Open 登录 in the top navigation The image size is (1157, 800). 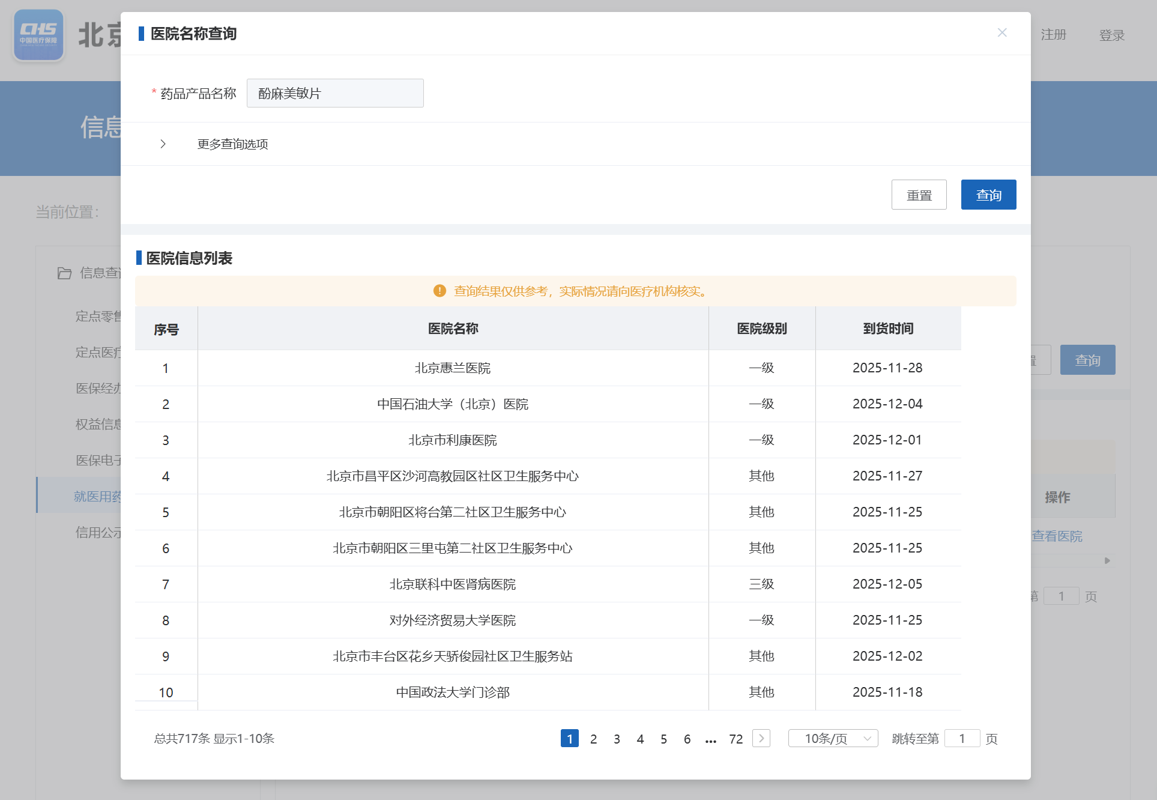[1111, 35]
